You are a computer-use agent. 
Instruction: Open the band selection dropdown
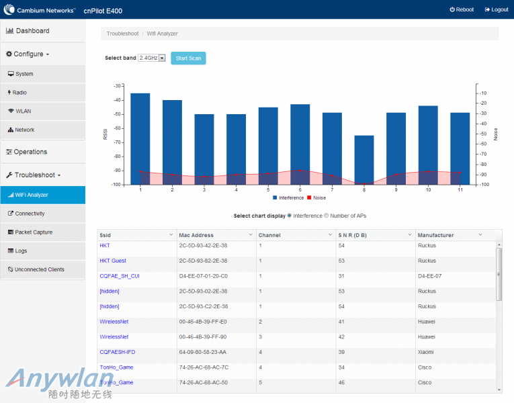[152, 58]
